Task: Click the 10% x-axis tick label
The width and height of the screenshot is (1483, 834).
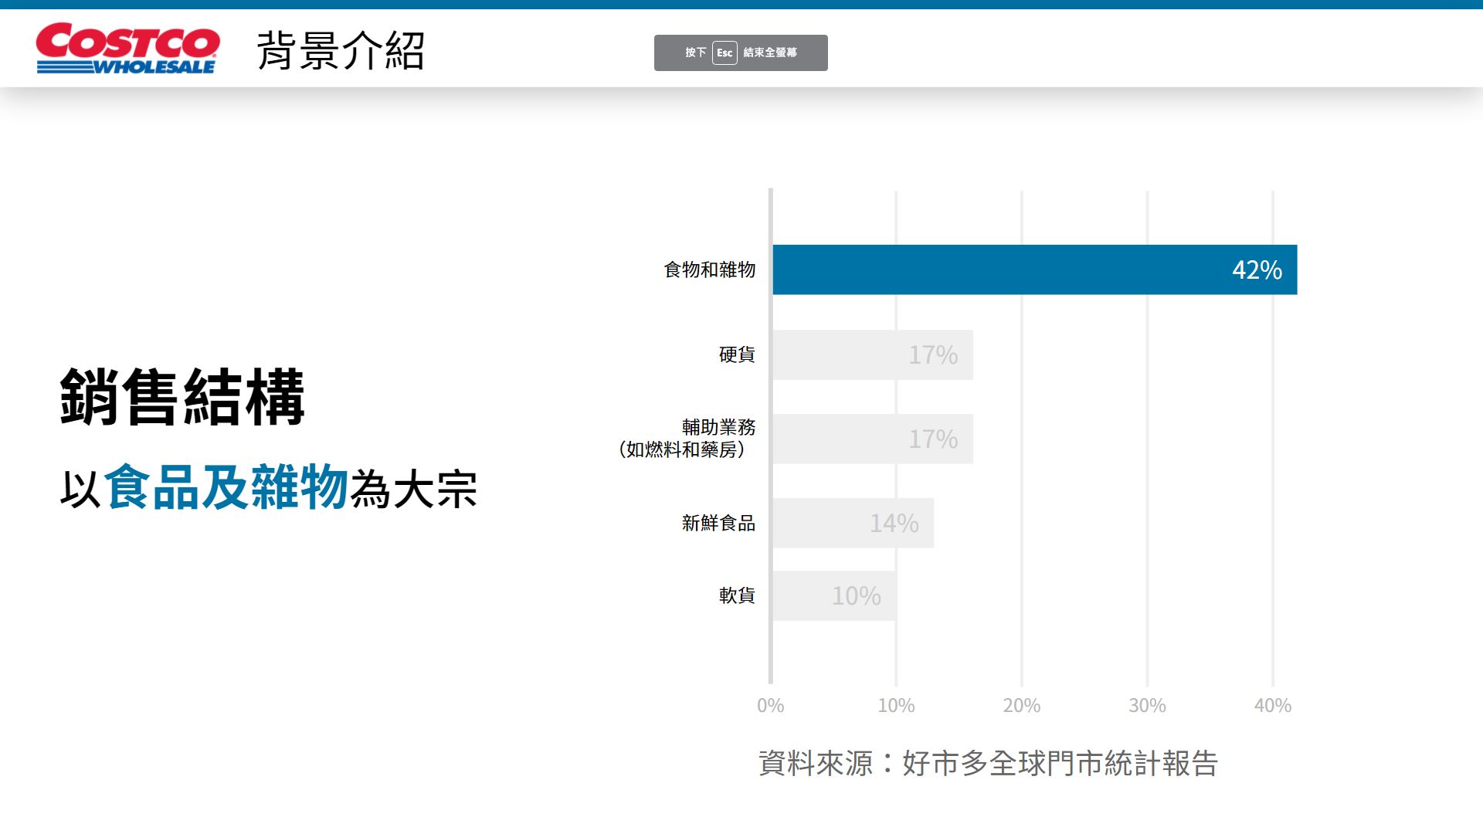Action: (896, 706)
